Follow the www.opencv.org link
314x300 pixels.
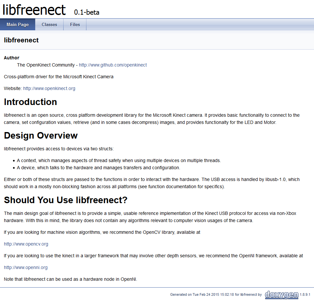[x=26, y=244]
